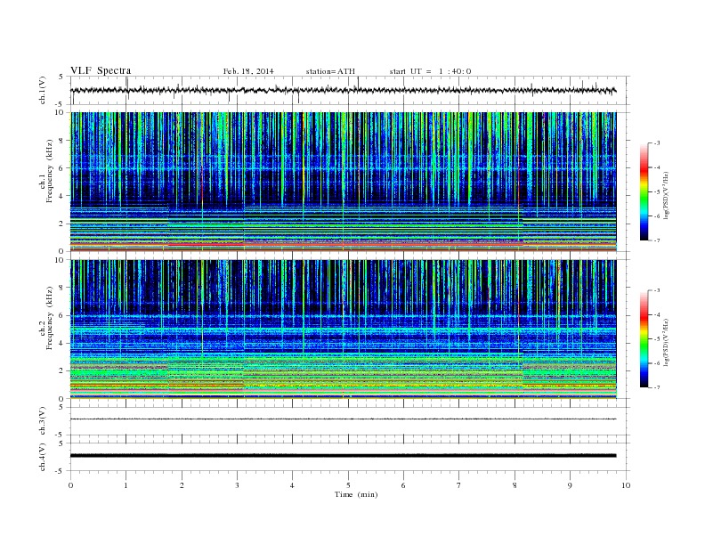The image size is (705, 545).
Task: Click the "-7" tick on the ch.2 colorbar
Action: [657, 387]
